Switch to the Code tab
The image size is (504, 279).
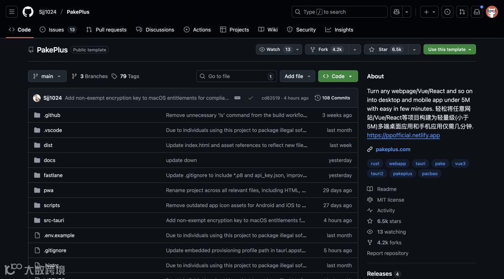tap(20, 29)
